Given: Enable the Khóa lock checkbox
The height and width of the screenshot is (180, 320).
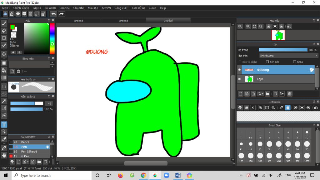Looking at the screenshot, I should [x=294, y=62].
